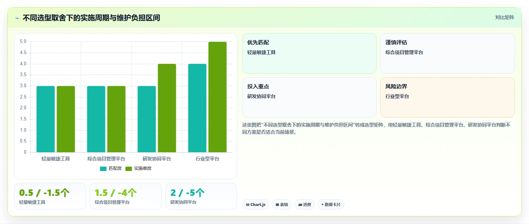Click the 综合项目管理平台 x-axis label
The image size is (529, 224).
(x=106, y=159)
